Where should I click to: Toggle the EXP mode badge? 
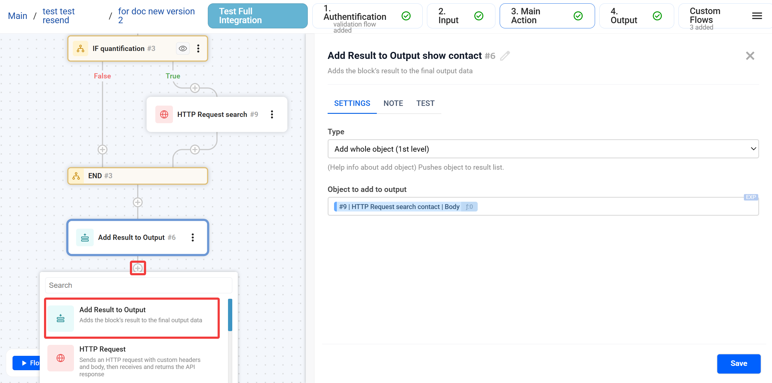(750, 197)
